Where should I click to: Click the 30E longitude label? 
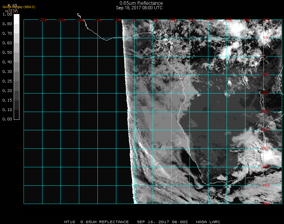click(247, 20)
